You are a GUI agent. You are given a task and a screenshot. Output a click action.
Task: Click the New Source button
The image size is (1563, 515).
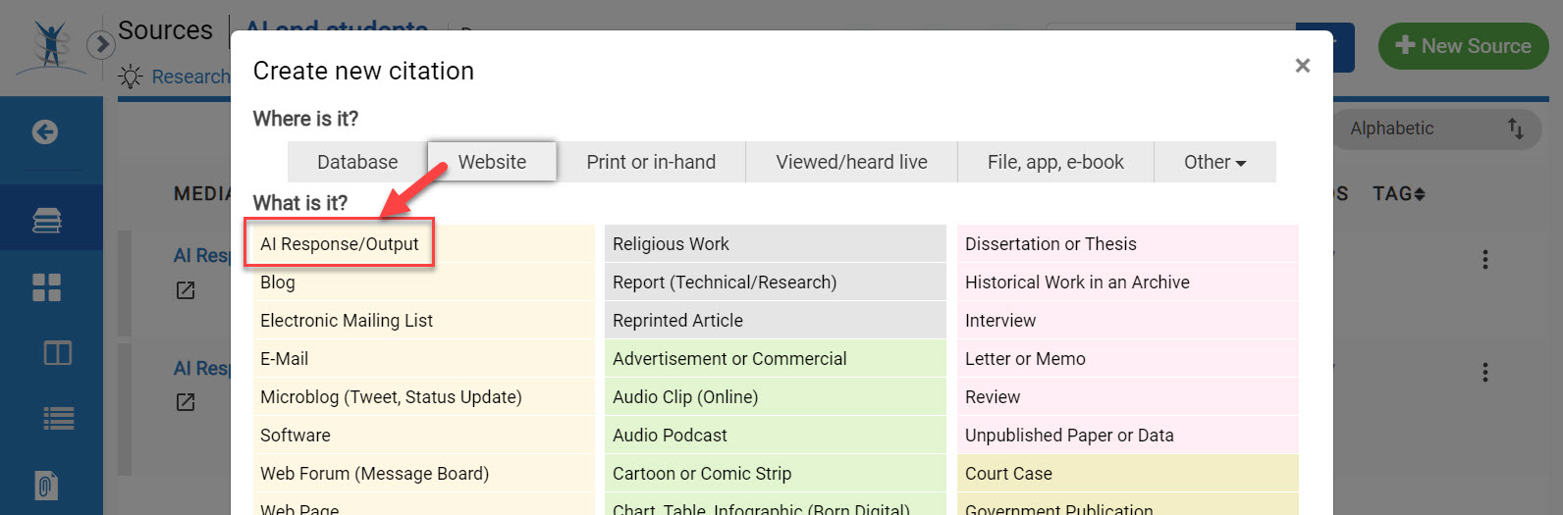click(x=1463, y=46)
